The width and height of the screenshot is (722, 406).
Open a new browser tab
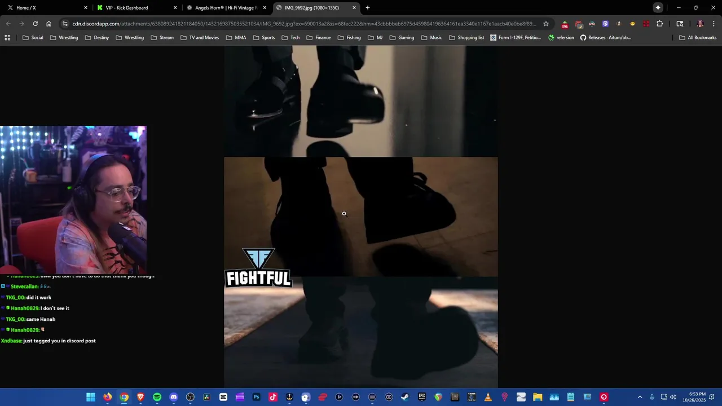368,8
